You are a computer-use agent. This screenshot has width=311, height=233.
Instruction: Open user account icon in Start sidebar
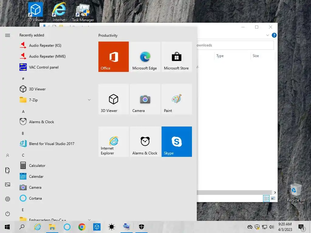click(x=8, y=155)
